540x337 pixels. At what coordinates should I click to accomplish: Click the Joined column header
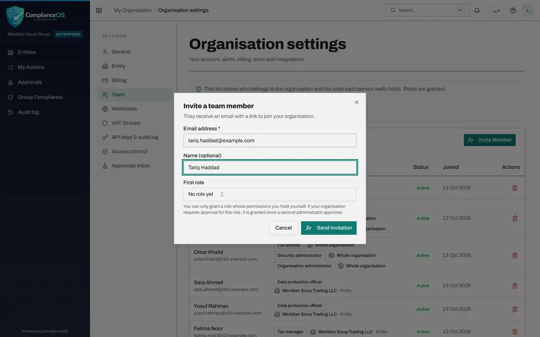point(451,167)
